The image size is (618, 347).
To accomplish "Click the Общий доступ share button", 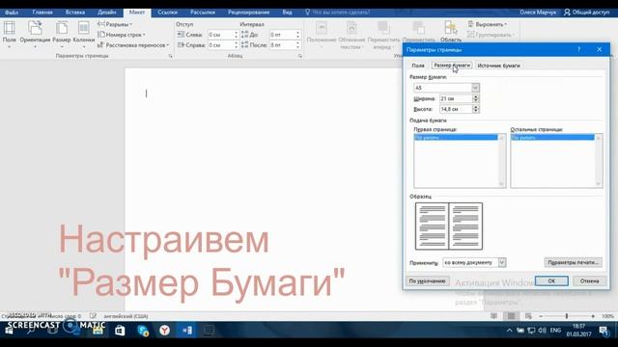I will (586, 13).
